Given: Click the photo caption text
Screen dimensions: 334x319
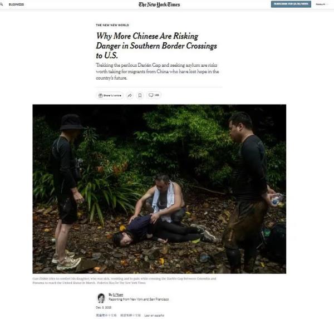Looking at the screenshot, I should (124, 281).
